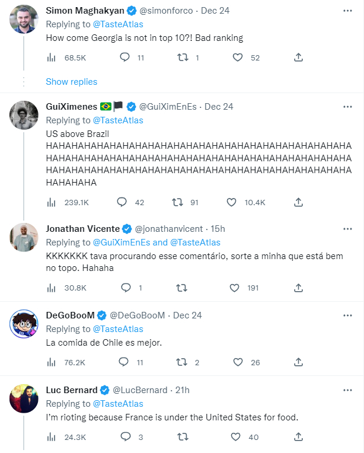The width and height of the screenshot is (364, 453).
Task: Open the Dec 24 timestamp on GuiXimenes' tweet
Action: 219,107
